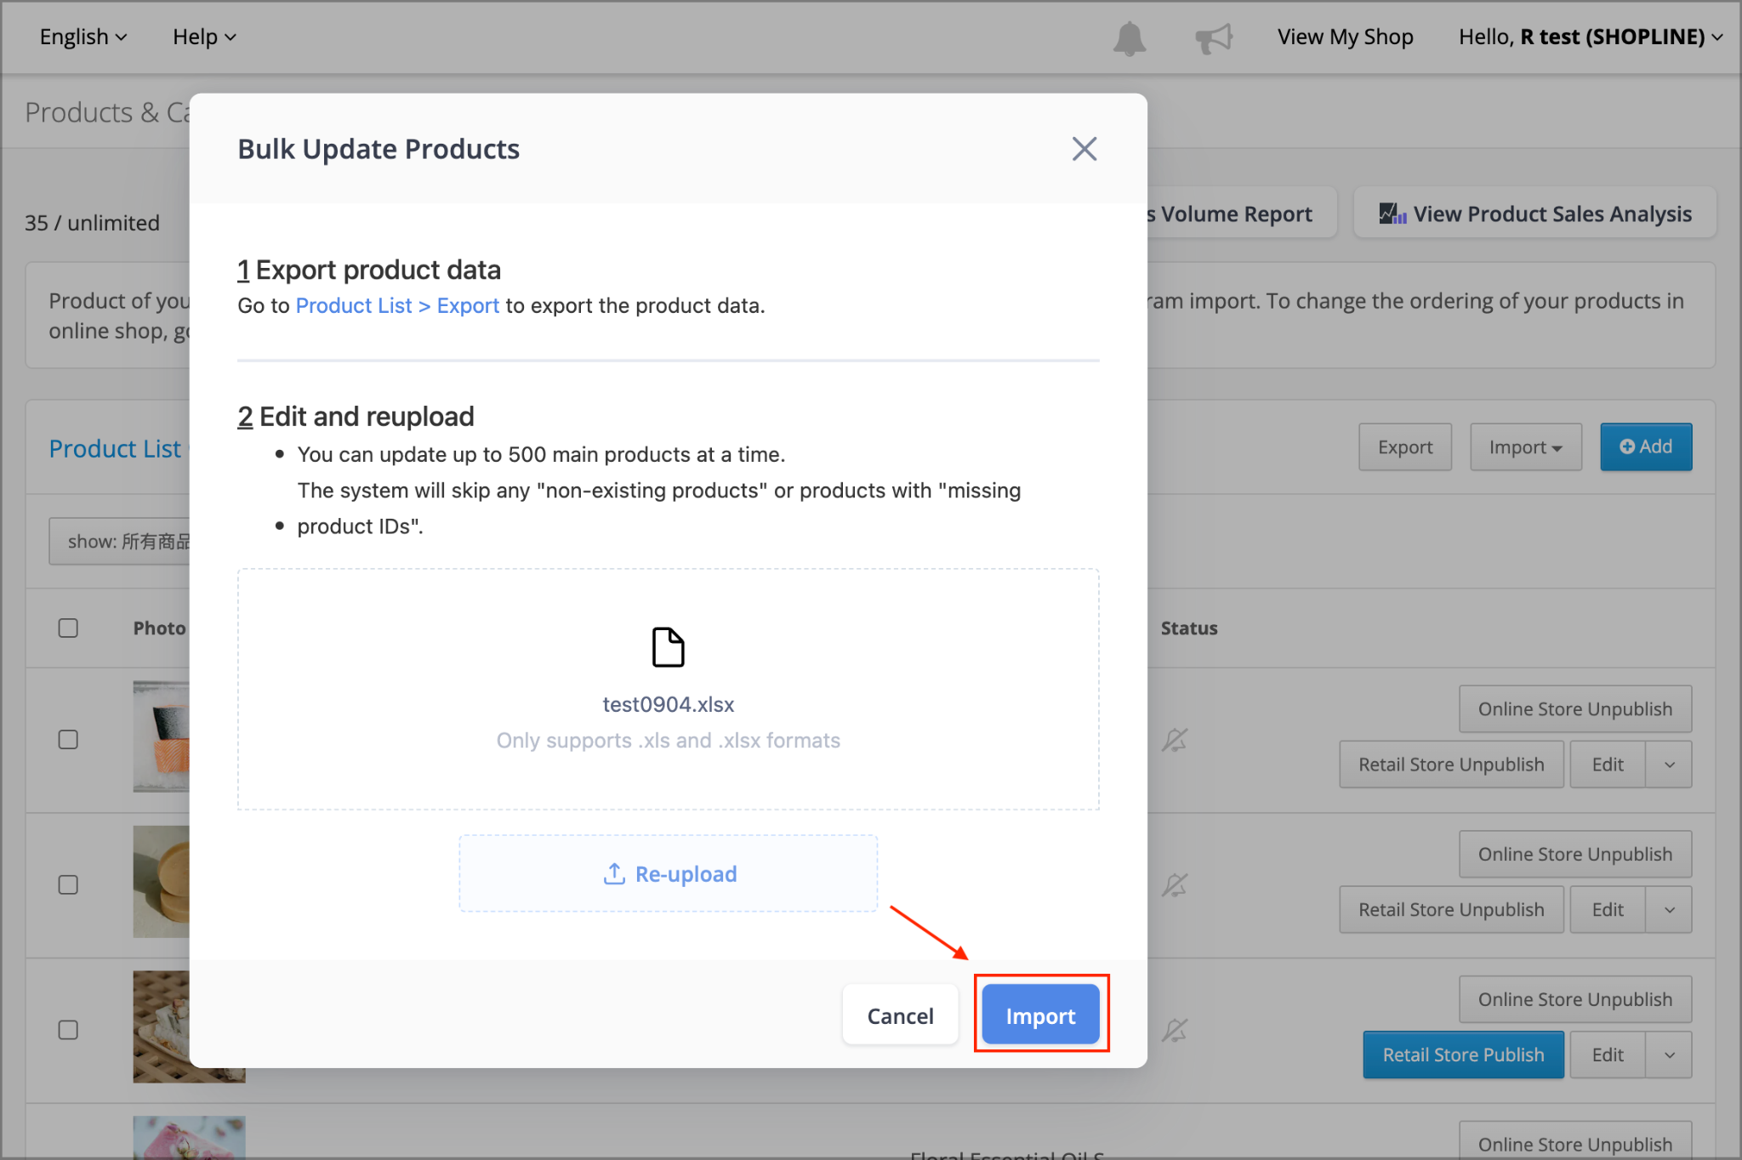The image size is (1742, 1160).
Task: Click the file drop area in dialog
Action: pos(669,689)
